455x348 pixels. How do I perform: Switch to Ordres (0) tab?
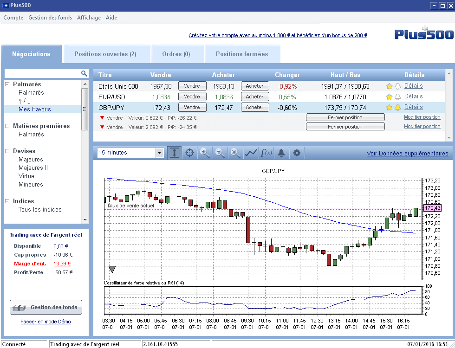click(x=177, y=54)
